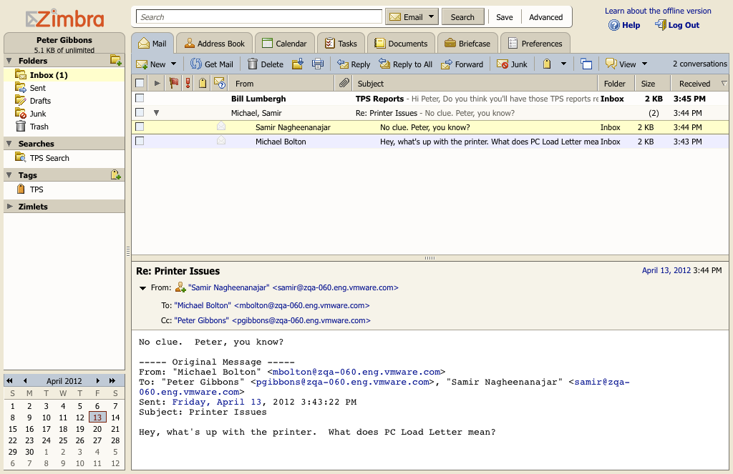Click the Search button

(x=462, y=17)
